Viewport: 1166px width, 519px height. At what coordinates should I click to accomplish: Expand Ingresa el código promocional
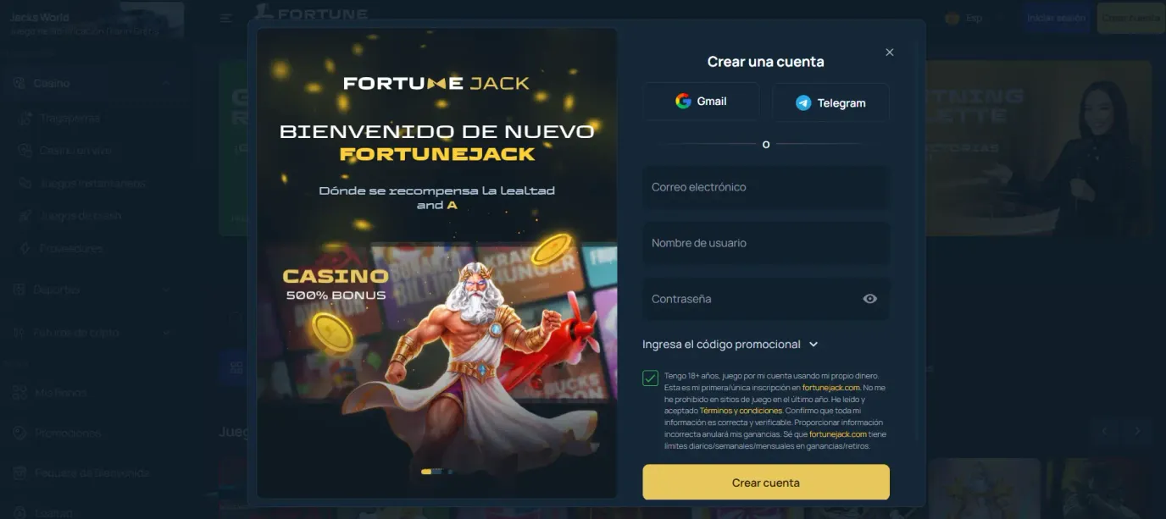(730, 345)
